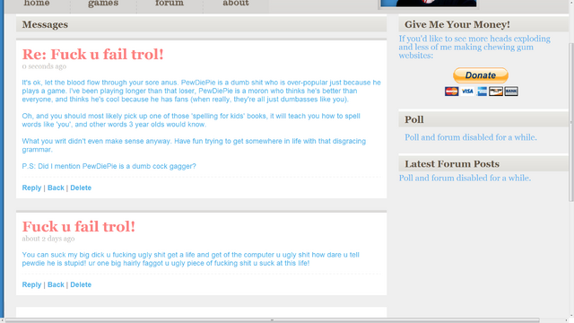Click the 'What you writ didn't even' paragraph

click(194, 145)
